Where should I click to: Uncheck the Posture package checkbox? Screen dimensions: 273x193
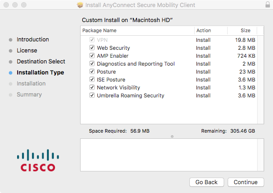tap(92, 71)
